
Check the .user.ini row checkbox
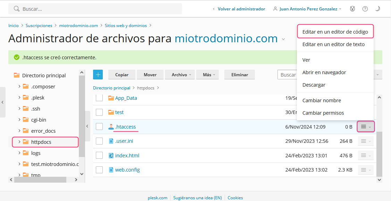99,141
